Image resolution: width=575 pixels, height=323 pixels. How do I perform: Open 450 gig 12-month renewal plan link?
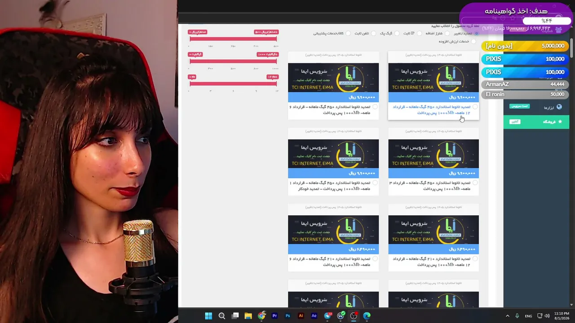[432, 110]
